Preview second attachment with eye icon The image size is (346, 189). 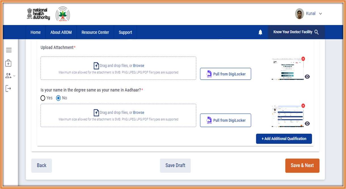click(307, 123)
